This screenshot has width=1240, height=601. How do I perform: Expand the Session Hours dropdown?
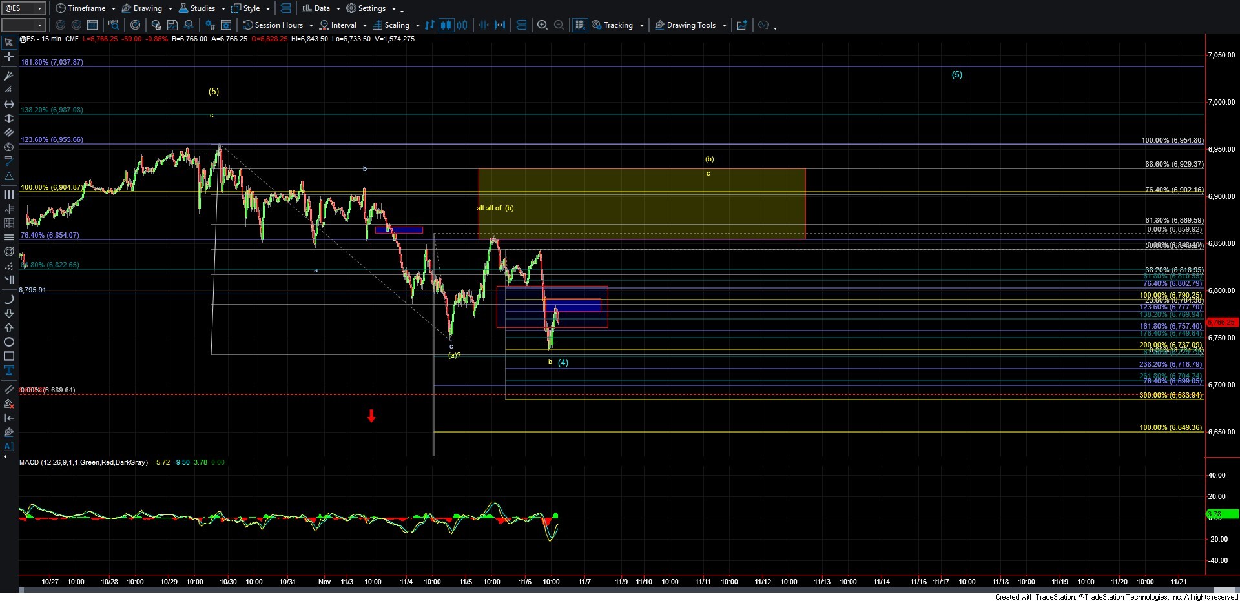[x=311, y=25]
